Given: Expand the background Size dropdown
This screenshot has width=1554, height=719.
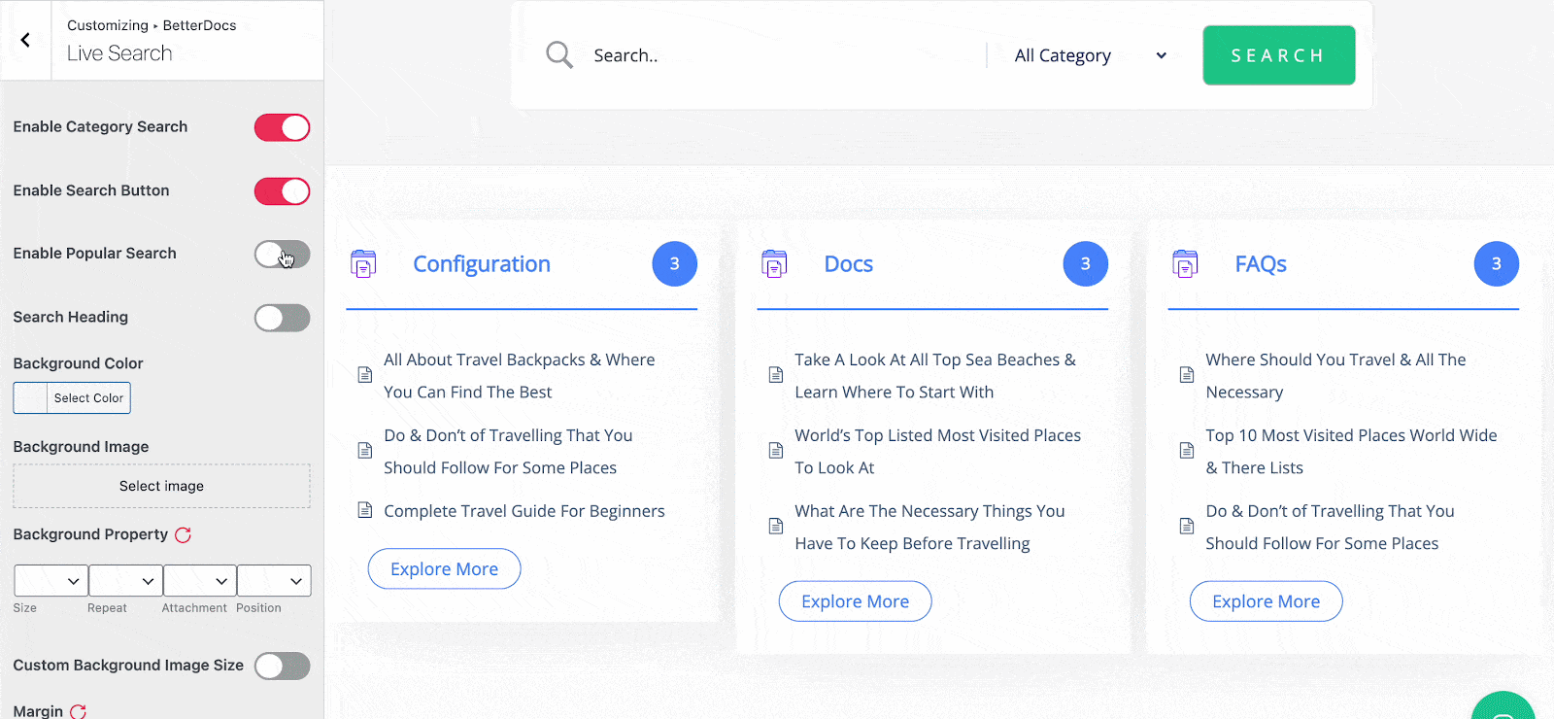Looking at the screenshot, I should click(50, 580).
